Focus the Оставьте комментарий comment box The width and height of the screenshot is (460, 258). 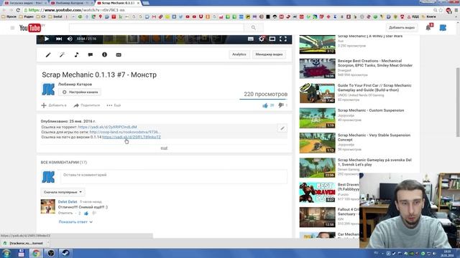(174, 176)
